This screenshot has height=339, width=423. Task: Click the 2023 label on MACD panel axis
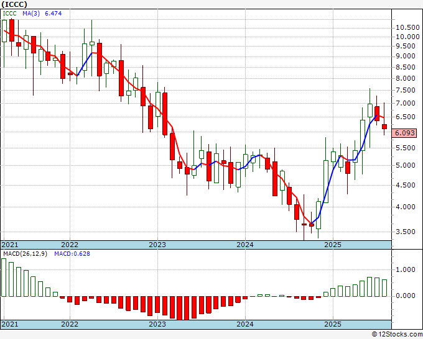tap(157, 324)
